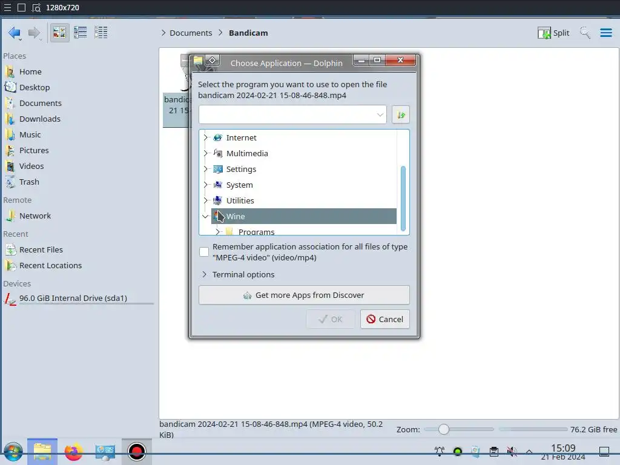Launch Firefox from the taskbar
Image resolution: width=620 pixels, height=465 pixels.
tap(73, 452)
